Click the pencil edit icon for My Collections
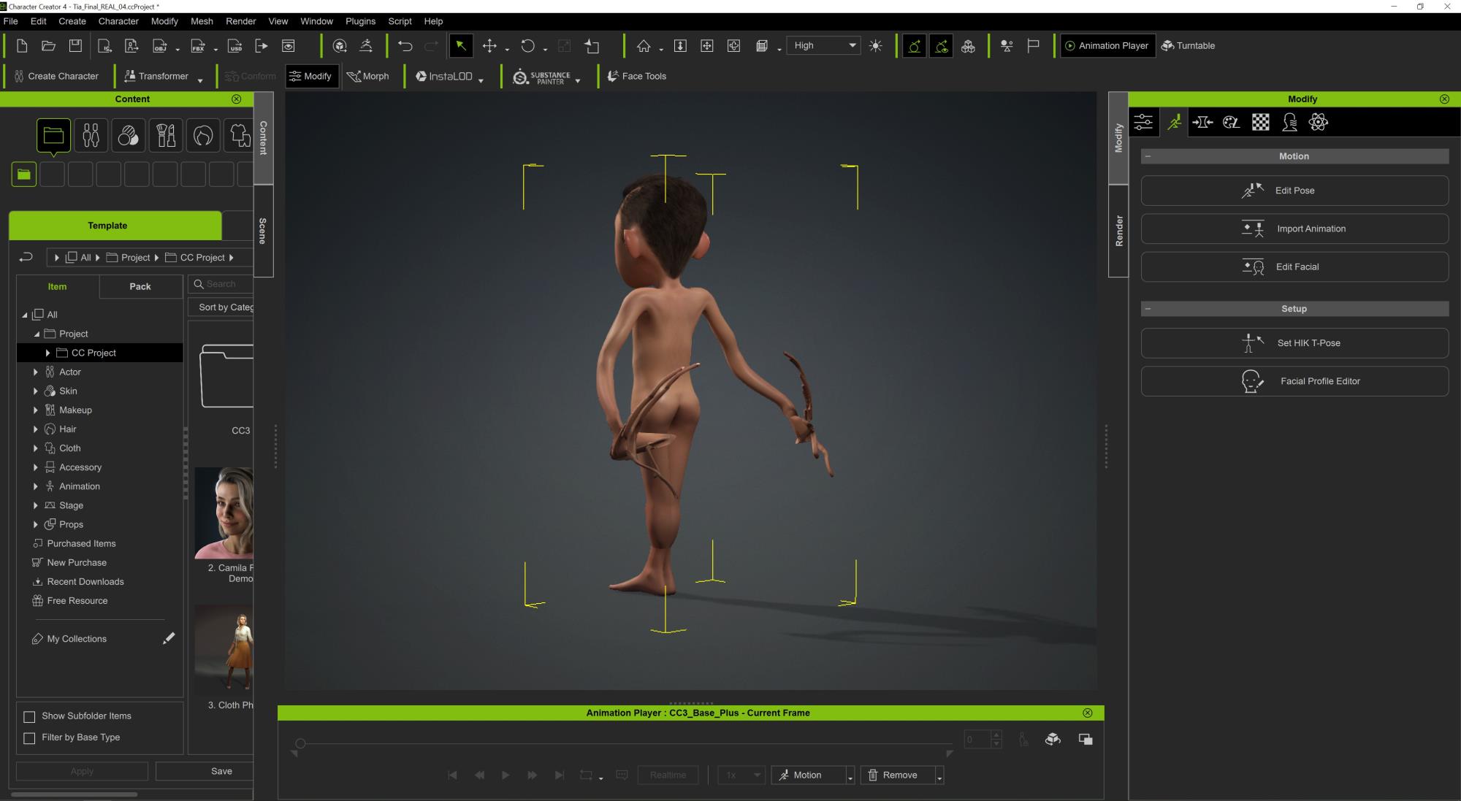1461x801 pixels. [169, 638]
